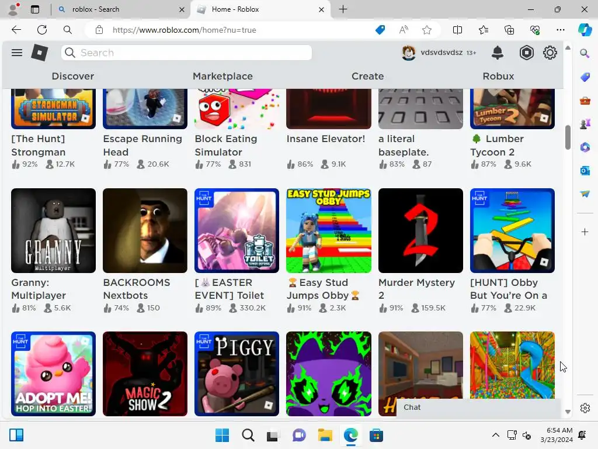Open the Discover page
This screenshot has height=449, width=598.
(73, 76)
